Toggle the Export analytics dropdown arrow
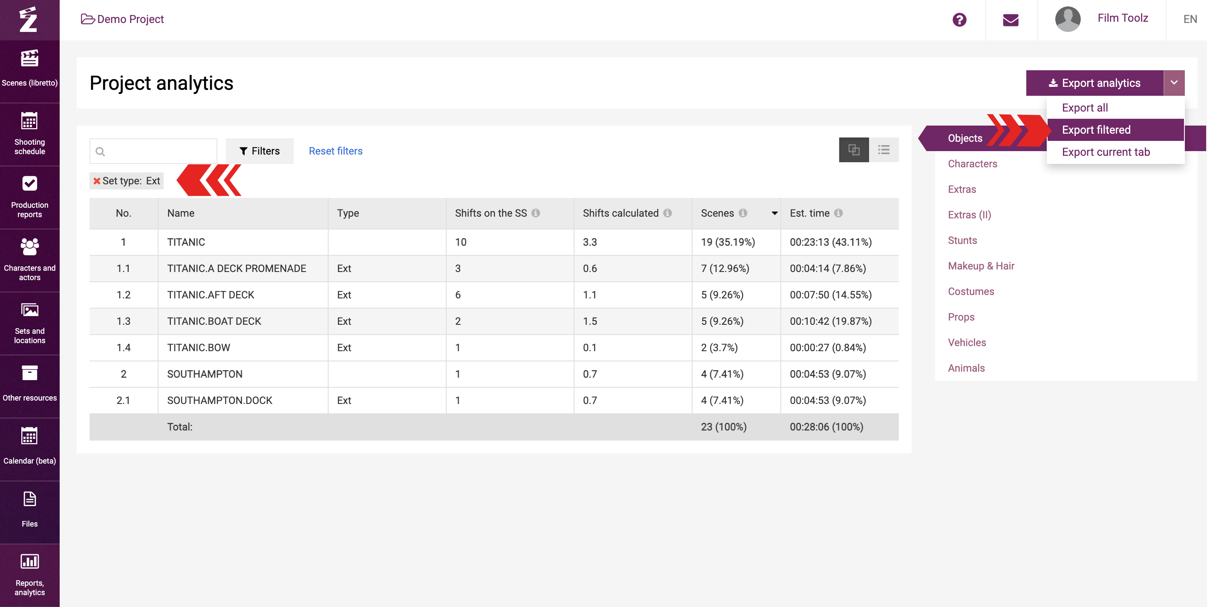The height and width of the screenshot is (607, 1207). [1174, 83]
